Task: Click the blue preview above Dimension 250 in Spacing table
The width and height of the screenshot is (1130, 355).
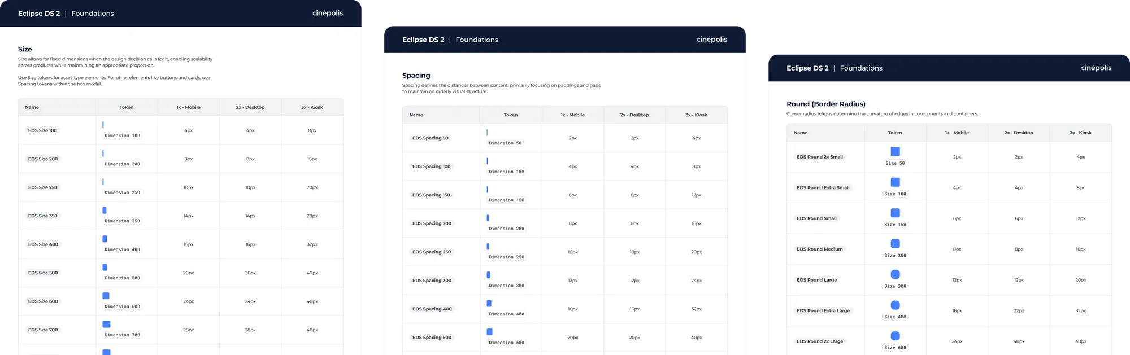Action: coord(488,247)
